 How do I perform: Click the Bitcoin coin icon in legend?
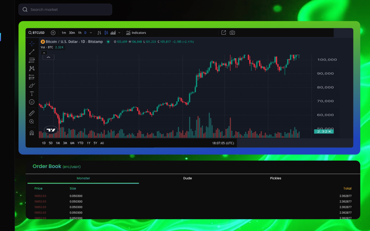tap(43, 42)
